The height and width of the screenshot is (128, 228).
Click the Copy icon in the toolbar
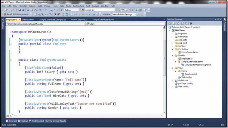pos(32,10)
